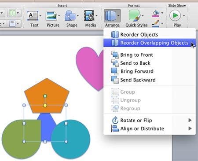Click the shape fill paint bucket icon
The image size is (198, 161).
[x=156, y=14]
